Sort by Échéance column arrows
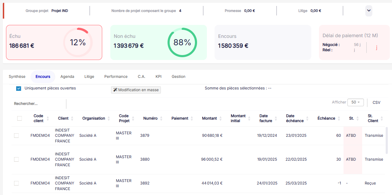The image size is (392, 195). point(339,119)
